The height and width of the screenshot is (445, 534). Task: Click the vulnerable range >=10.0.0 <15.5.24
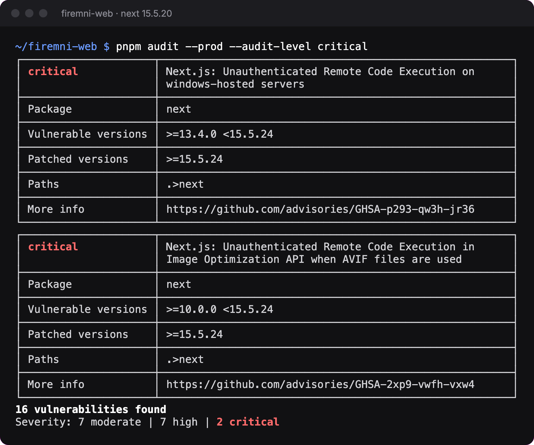pos(220,309)
